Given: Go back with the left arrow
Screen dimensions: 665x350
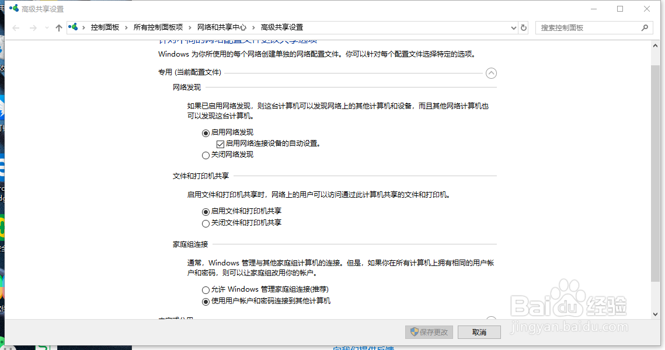Looking at the screenshot, I should click(16, 28).
